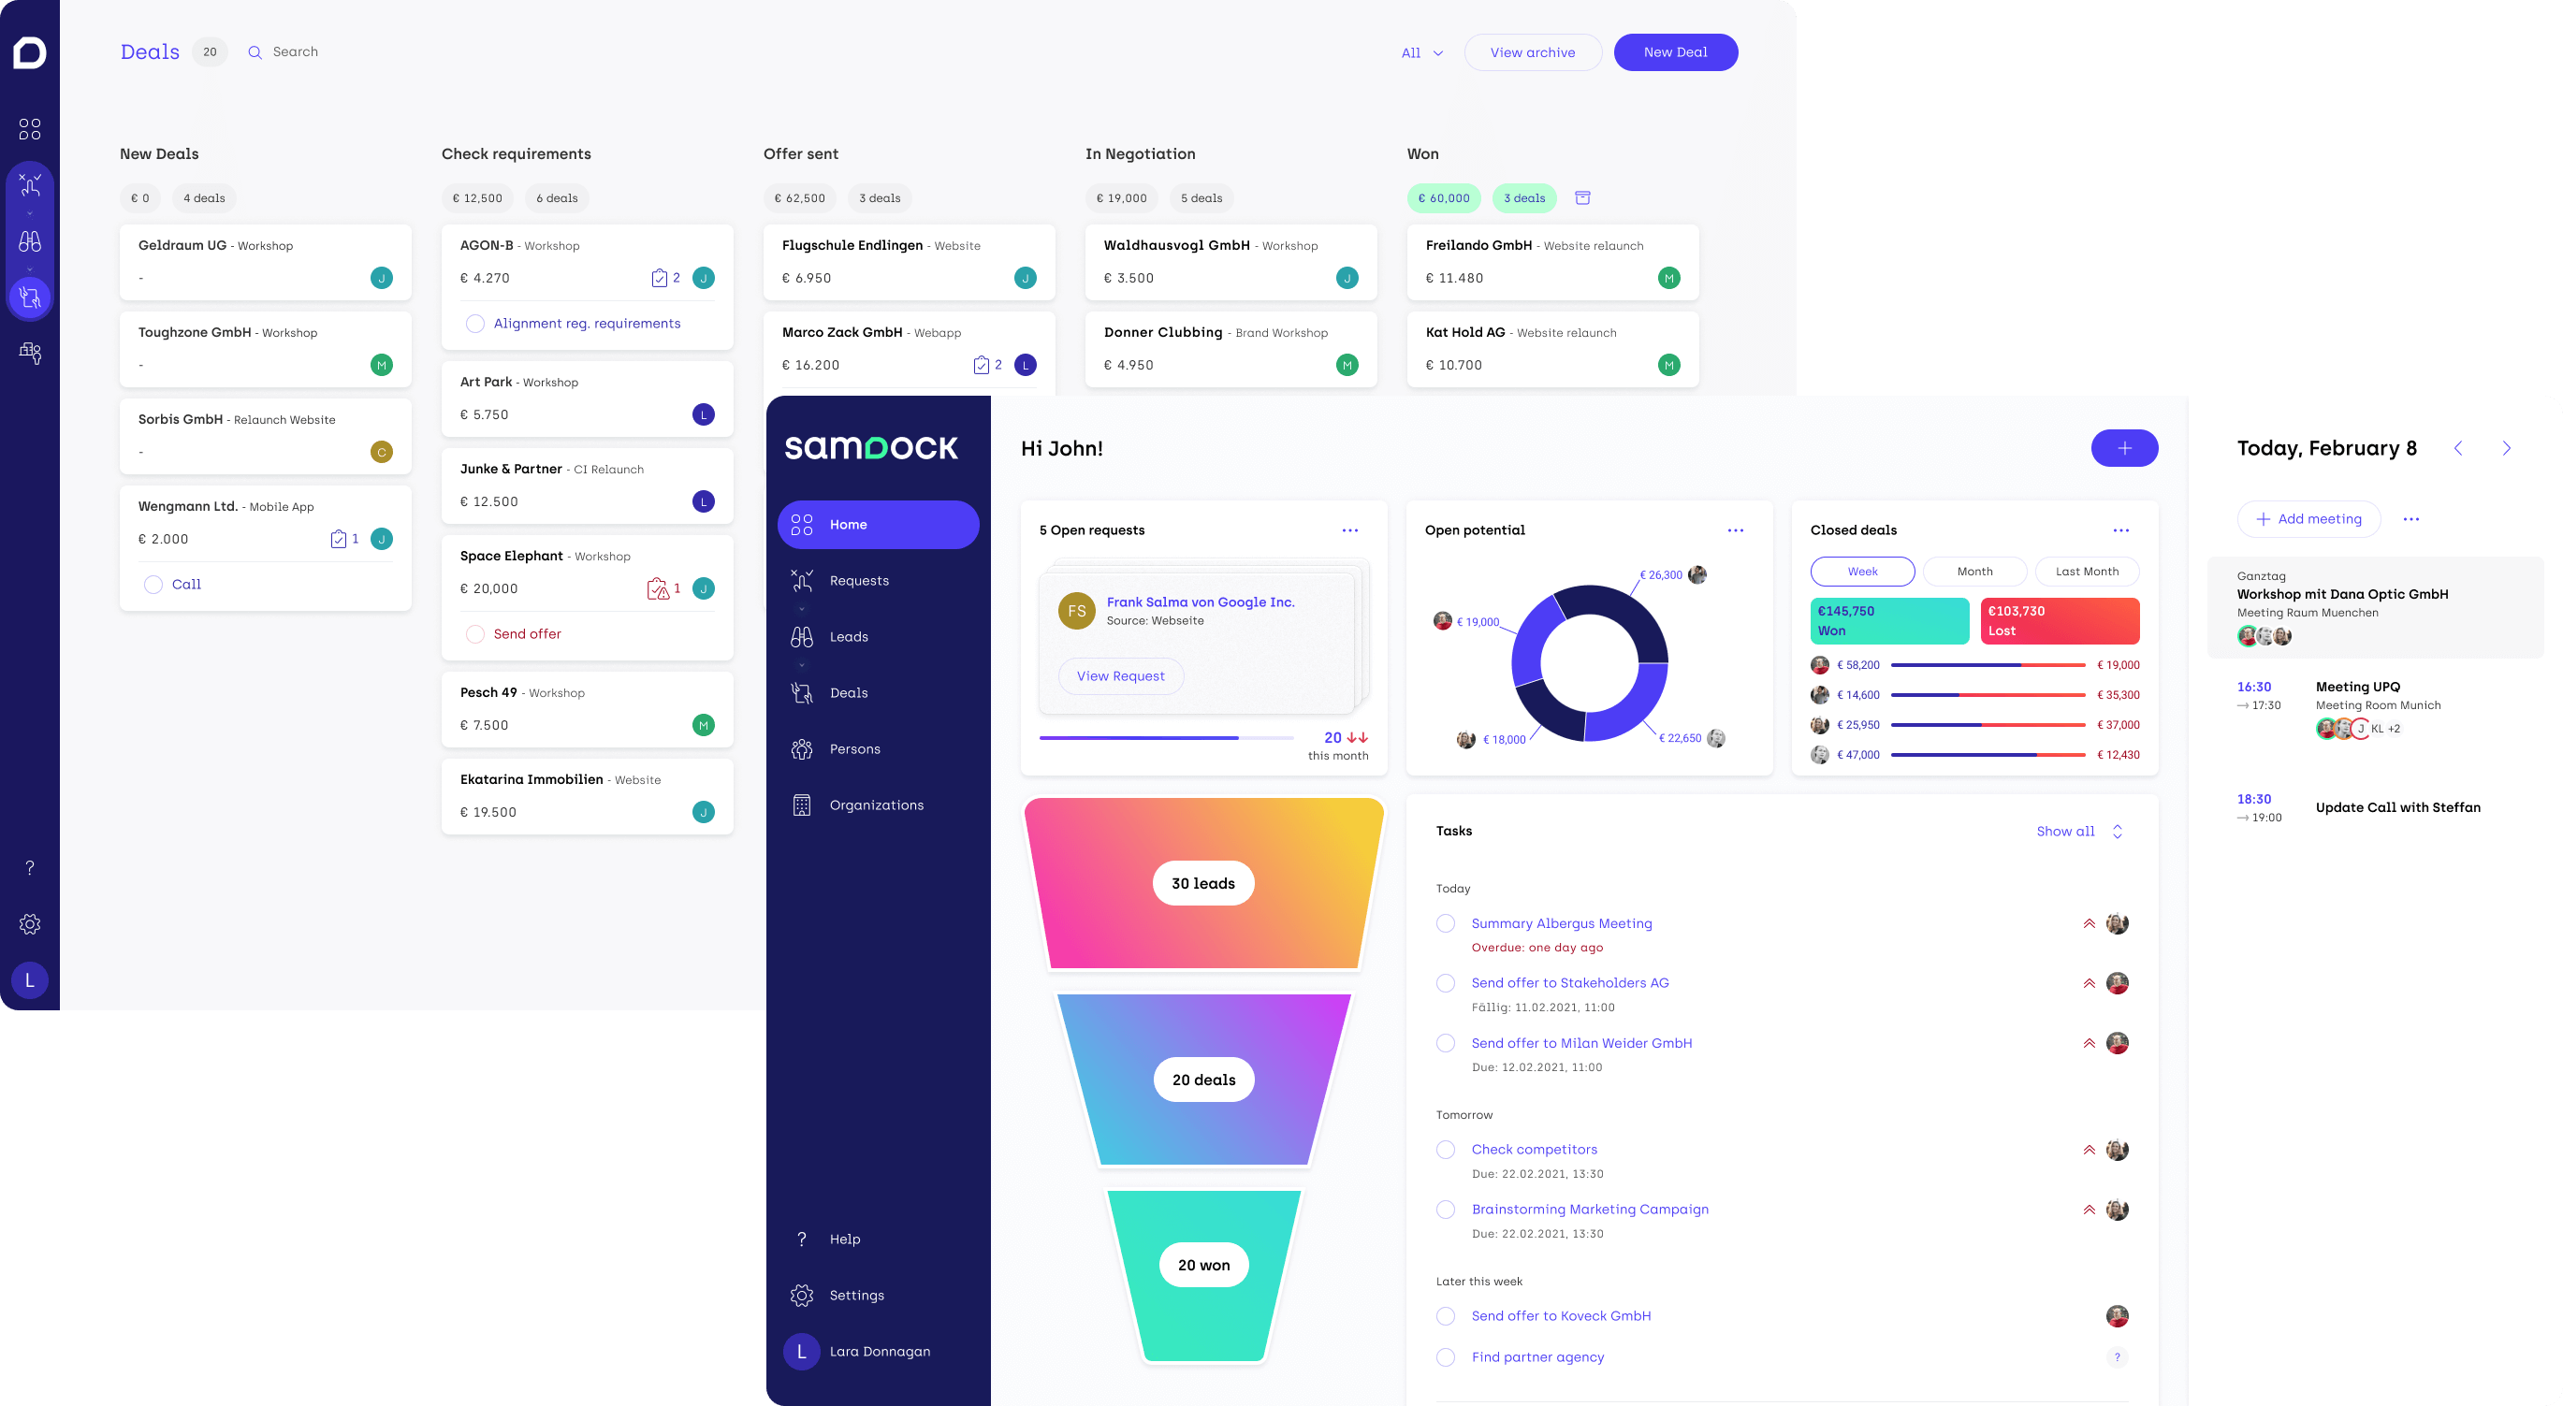Toggle checkbox for Call task in New Deals
Viewport: 2563px width, 1406px height.
[x=151, y=584]
